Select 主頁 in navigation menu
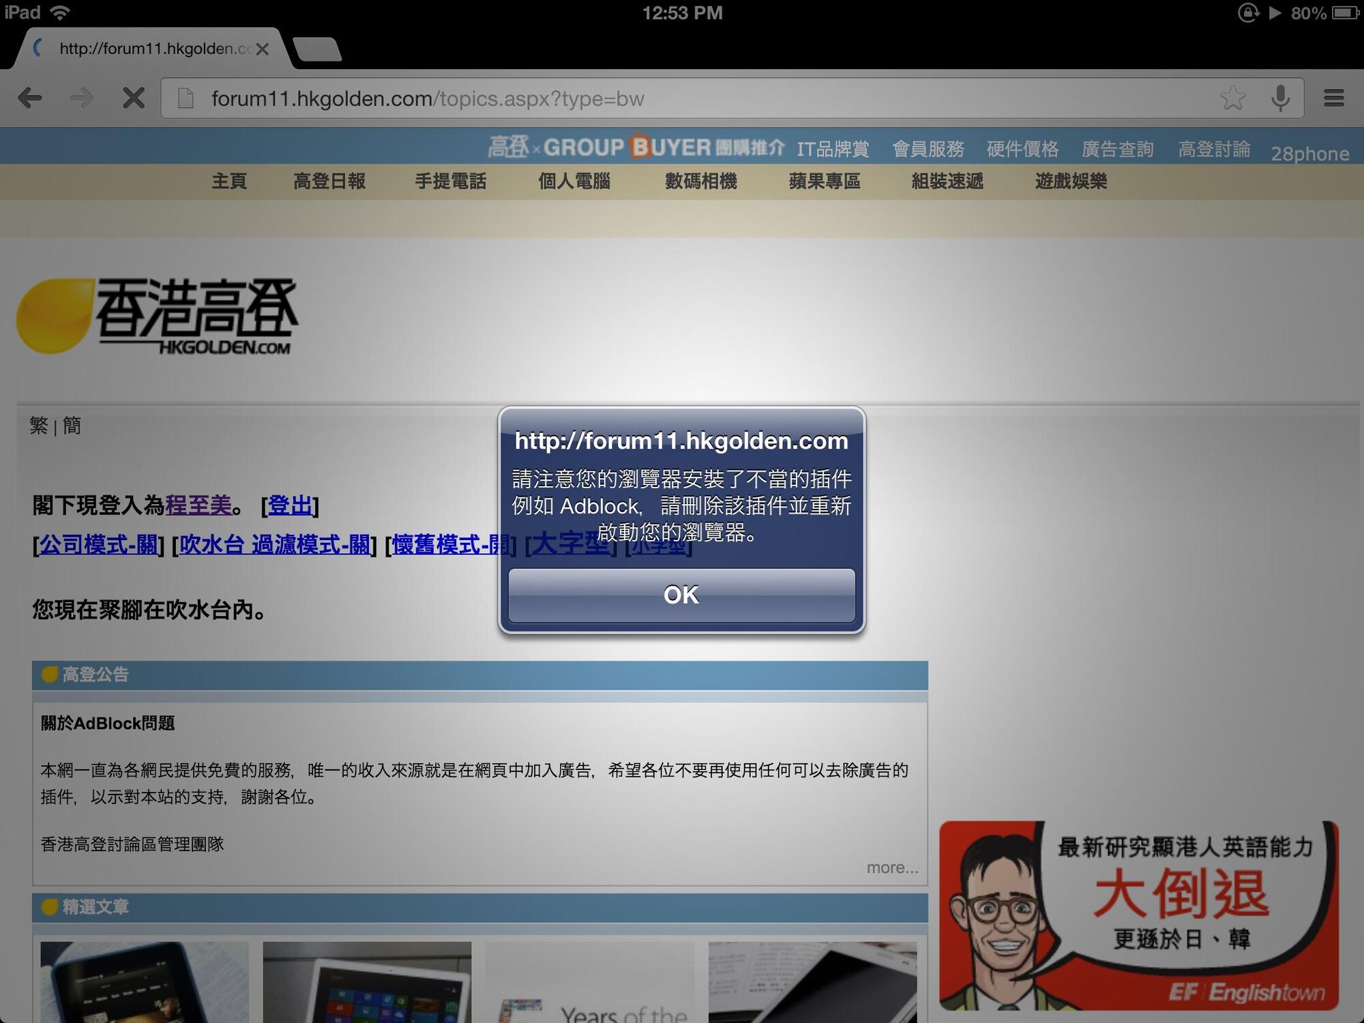This screenshot has width=1364, height=1023. pyautogui.click(x=229, y=181)
